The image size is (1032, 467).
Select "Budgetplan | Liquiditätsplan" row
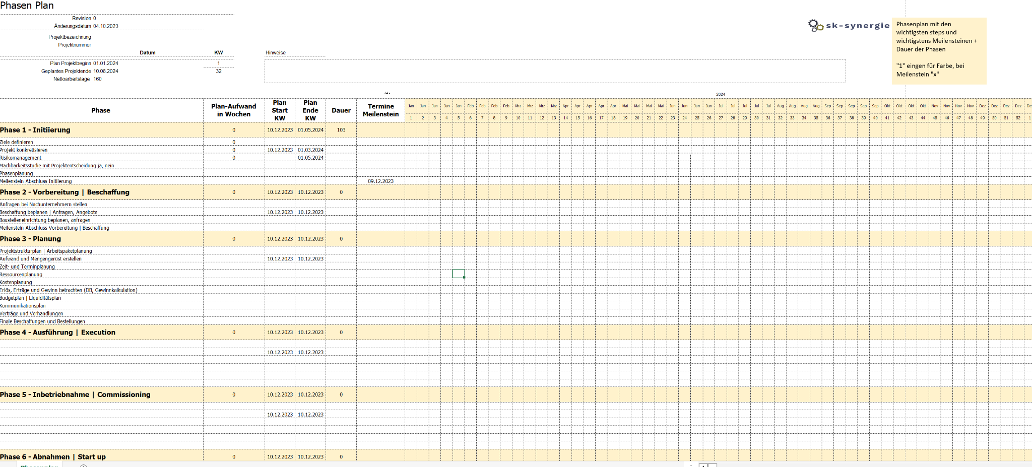(x=30, y=298)
